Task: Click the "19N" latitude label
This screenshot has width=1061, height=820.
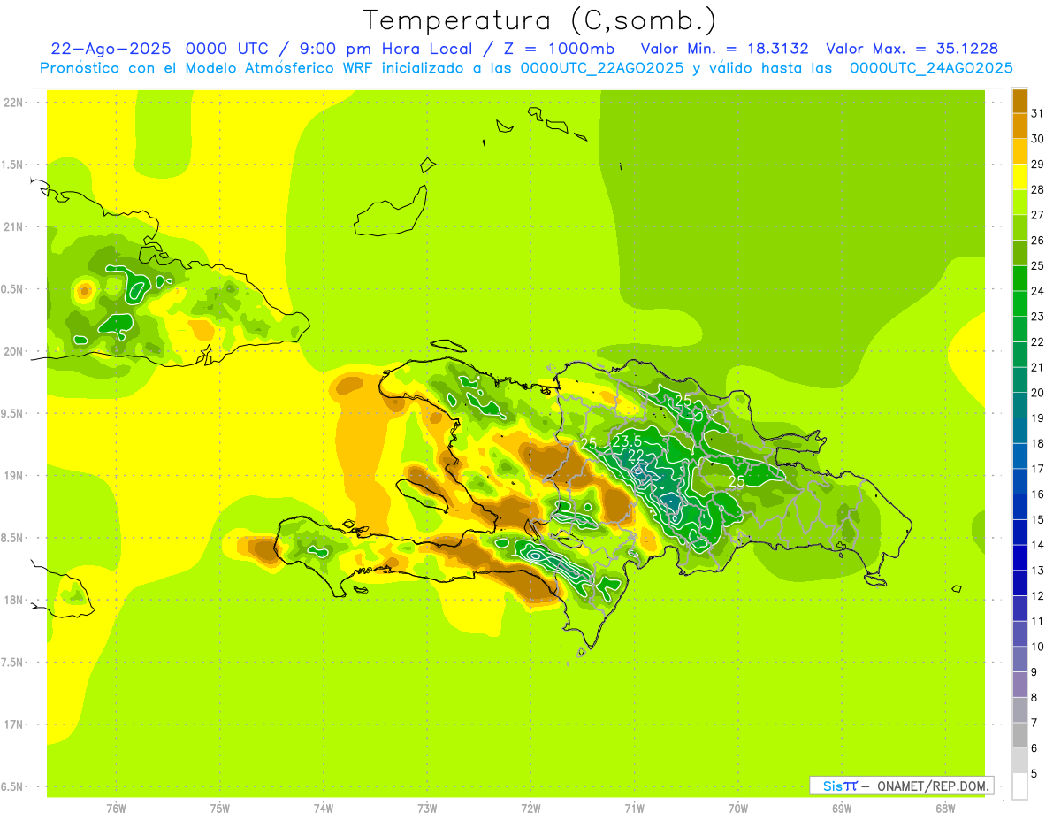Action: pyautogui.click(x=13, y=476)
